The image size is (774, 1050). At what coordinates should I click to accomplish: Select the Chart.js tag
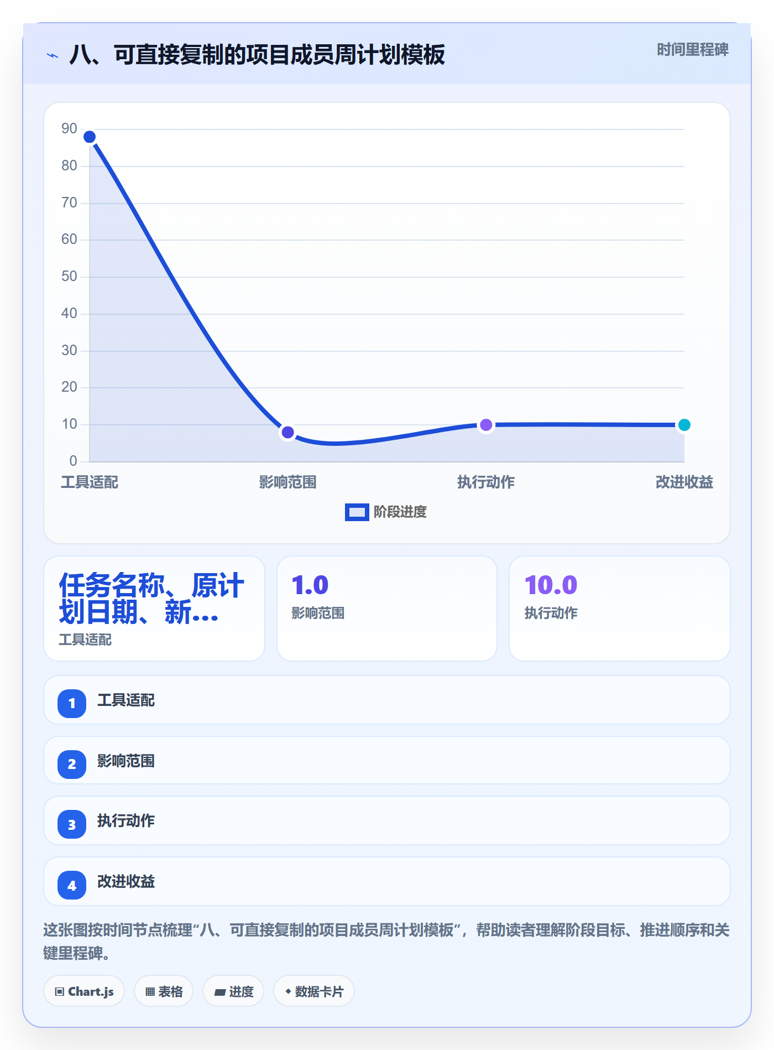(x=84, y=991)
